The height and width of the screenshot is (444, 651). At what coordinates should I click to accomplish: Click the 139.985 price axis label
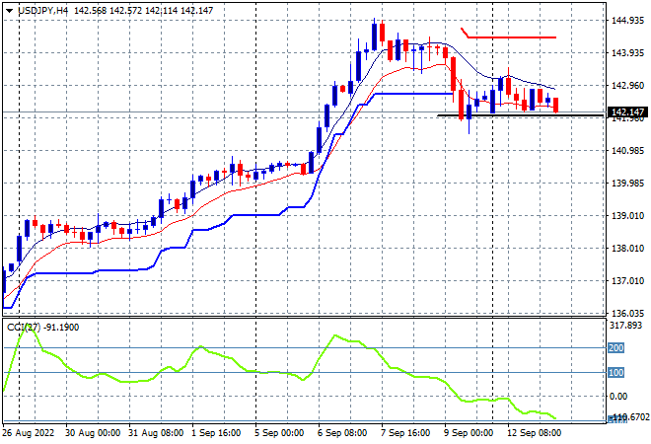[627, 184]
